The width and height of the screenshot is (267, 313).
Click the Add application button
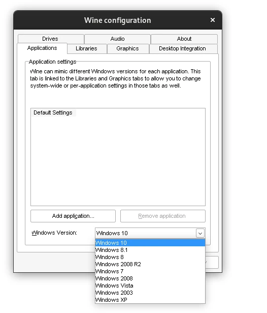(73, 216)
